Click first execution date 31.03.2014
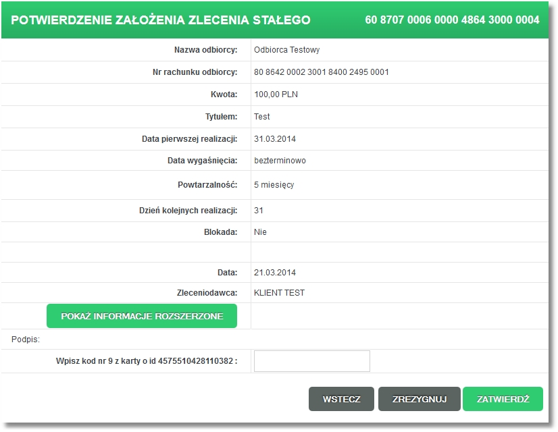 [x=275, y=138]
